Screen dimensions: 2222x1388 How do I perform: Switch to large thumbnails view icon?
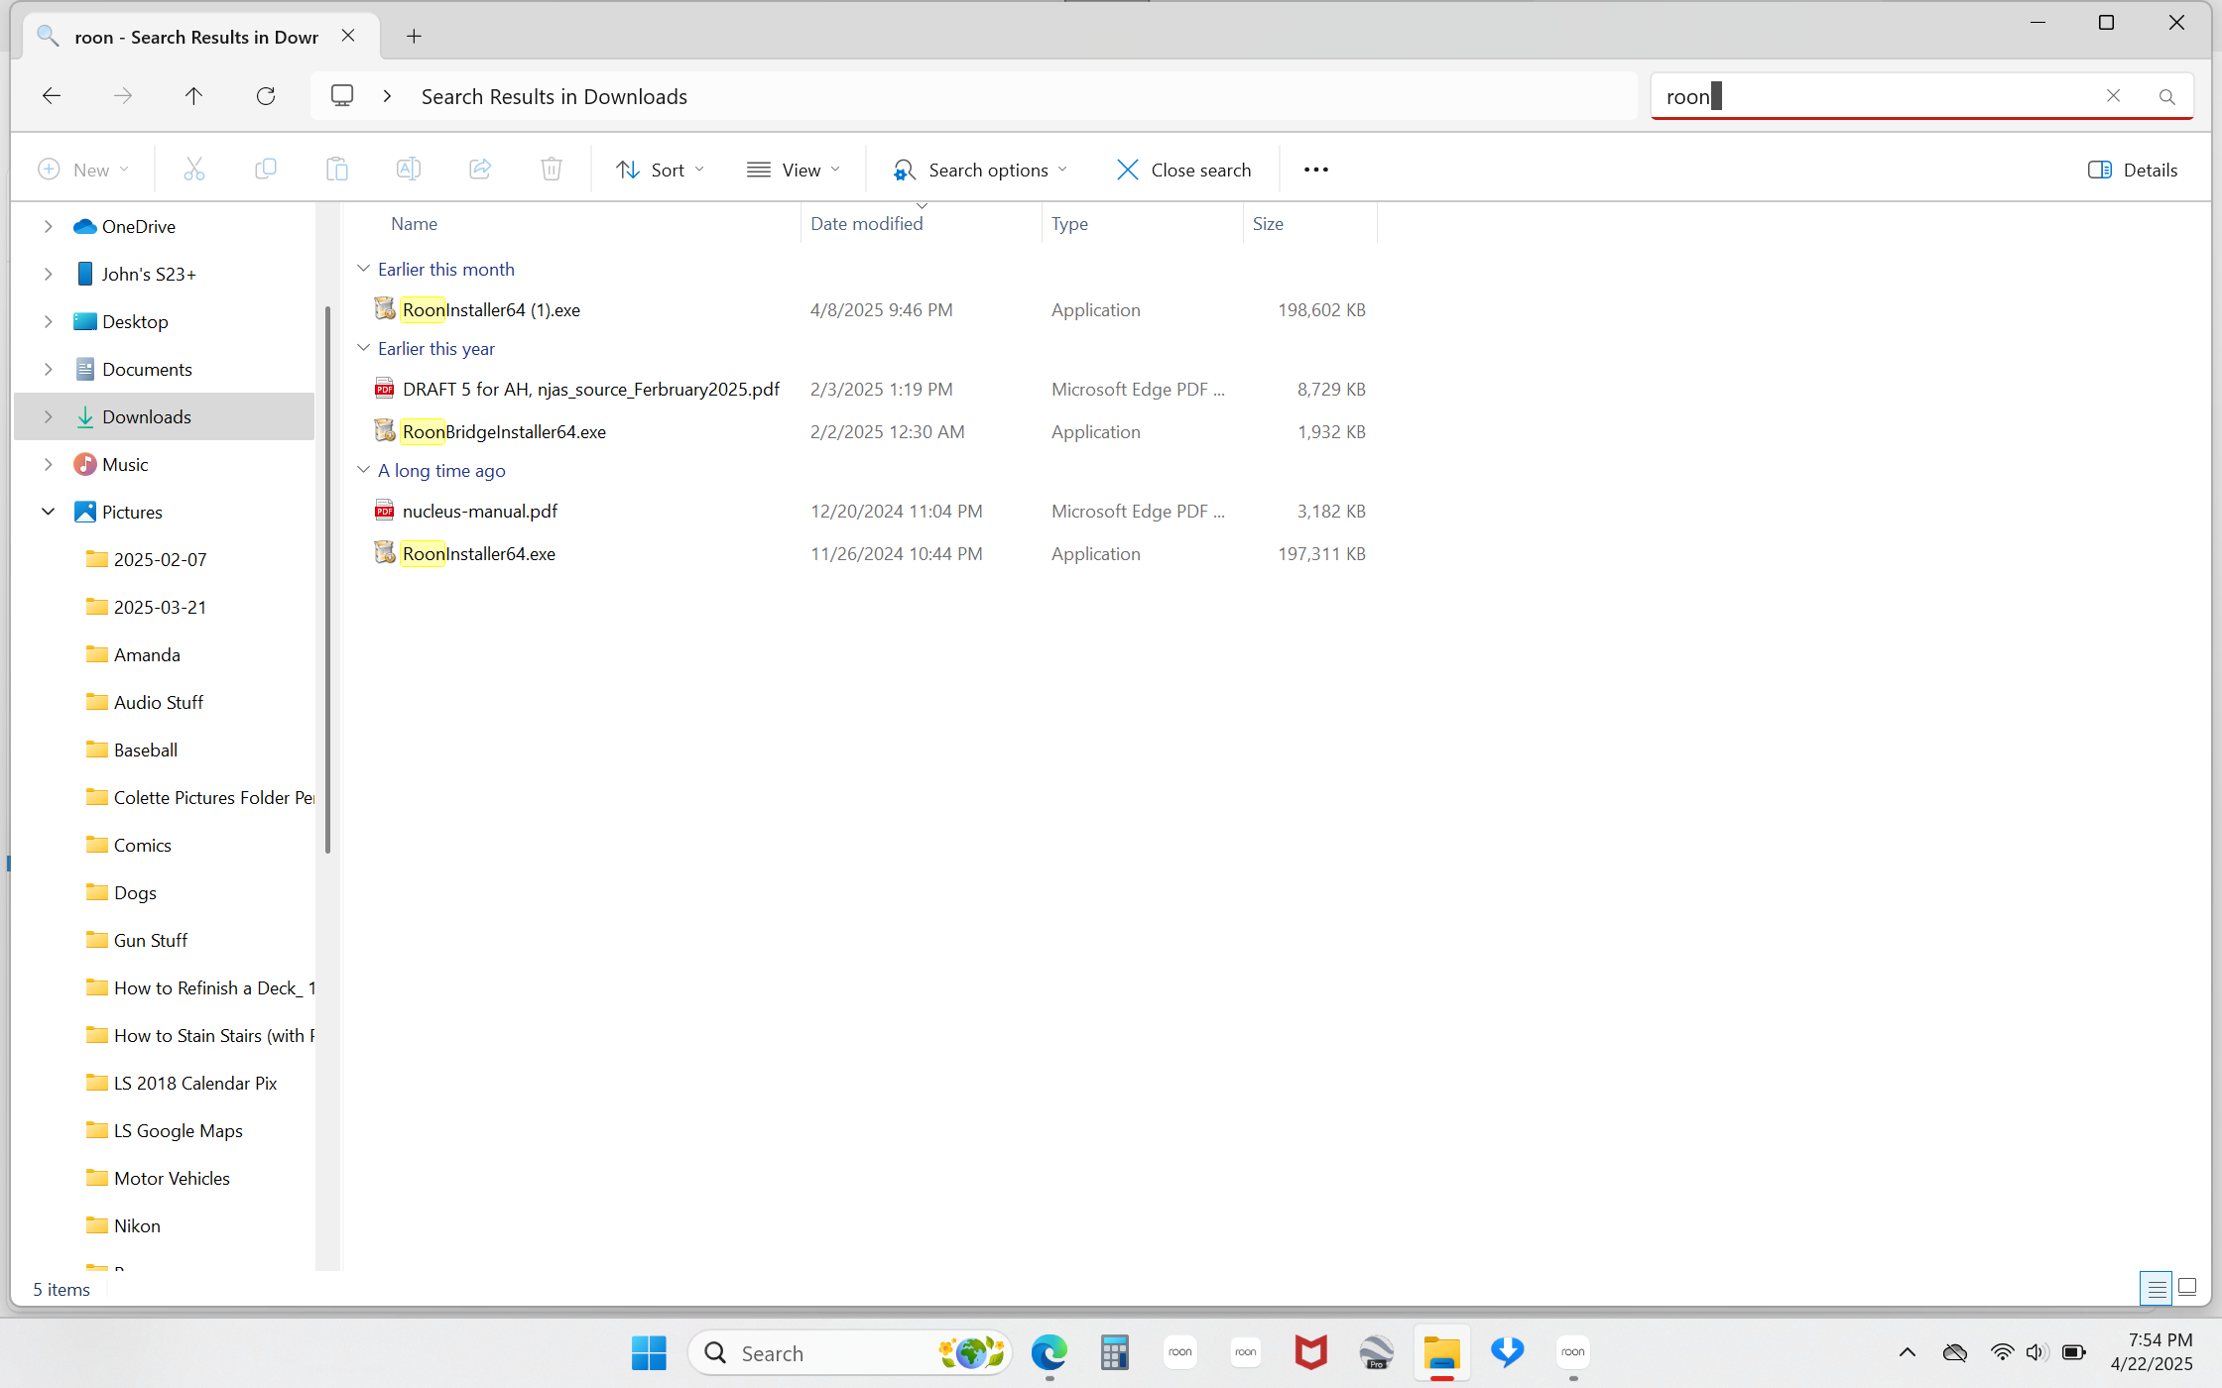[x=2187, y=1288]
